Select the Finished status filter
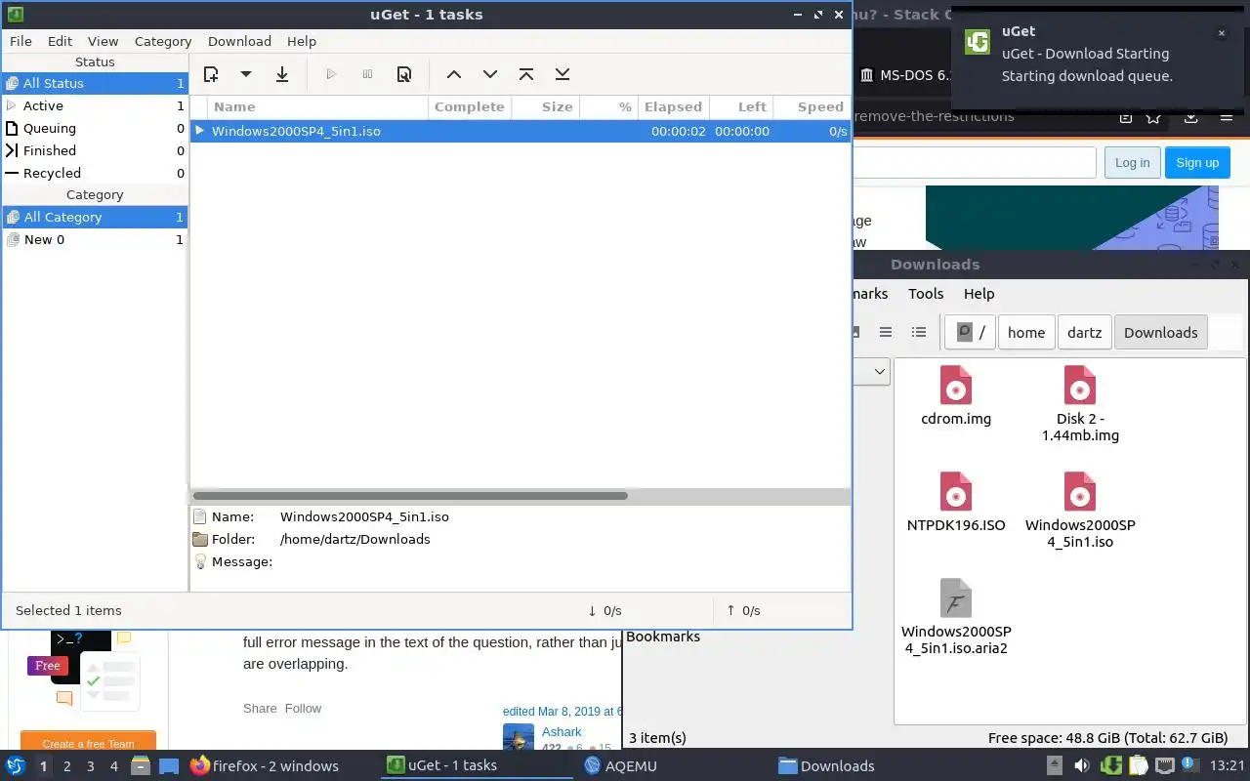The height and width of the screenshot is (781, 1250). 95,150
